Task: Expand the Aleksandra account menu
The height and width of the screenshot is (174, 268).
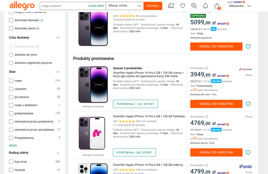Action: pyautogui.click(x=249, y=6)
